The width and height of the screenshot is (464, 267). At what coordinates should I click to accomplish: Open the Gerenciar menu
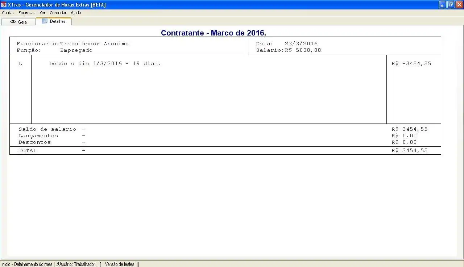coord(58,13)
